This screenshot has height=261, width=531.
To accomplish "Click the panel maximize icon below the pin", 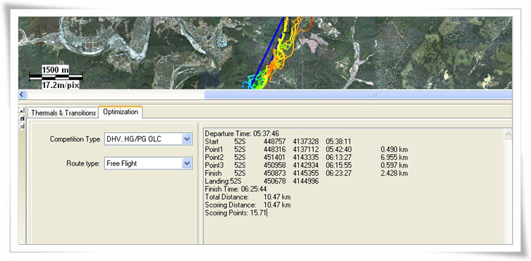I will [x=22, y=118].
